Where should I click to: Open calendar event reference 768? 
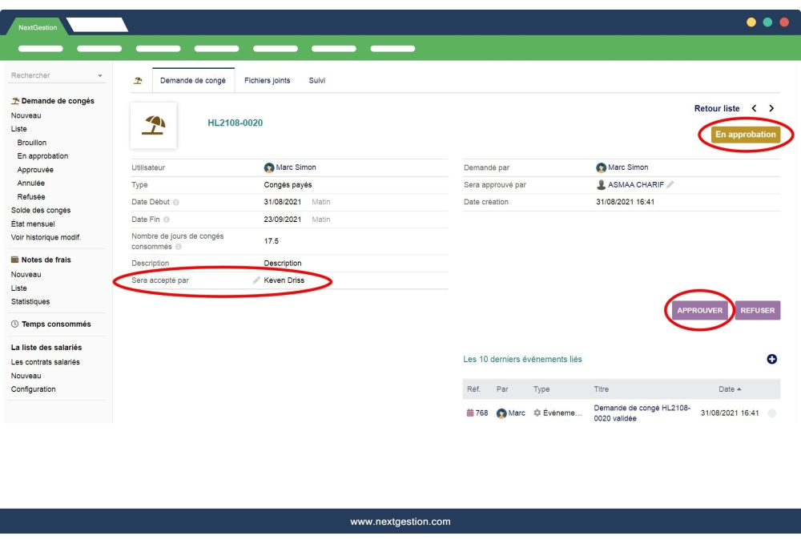point(477,413)
